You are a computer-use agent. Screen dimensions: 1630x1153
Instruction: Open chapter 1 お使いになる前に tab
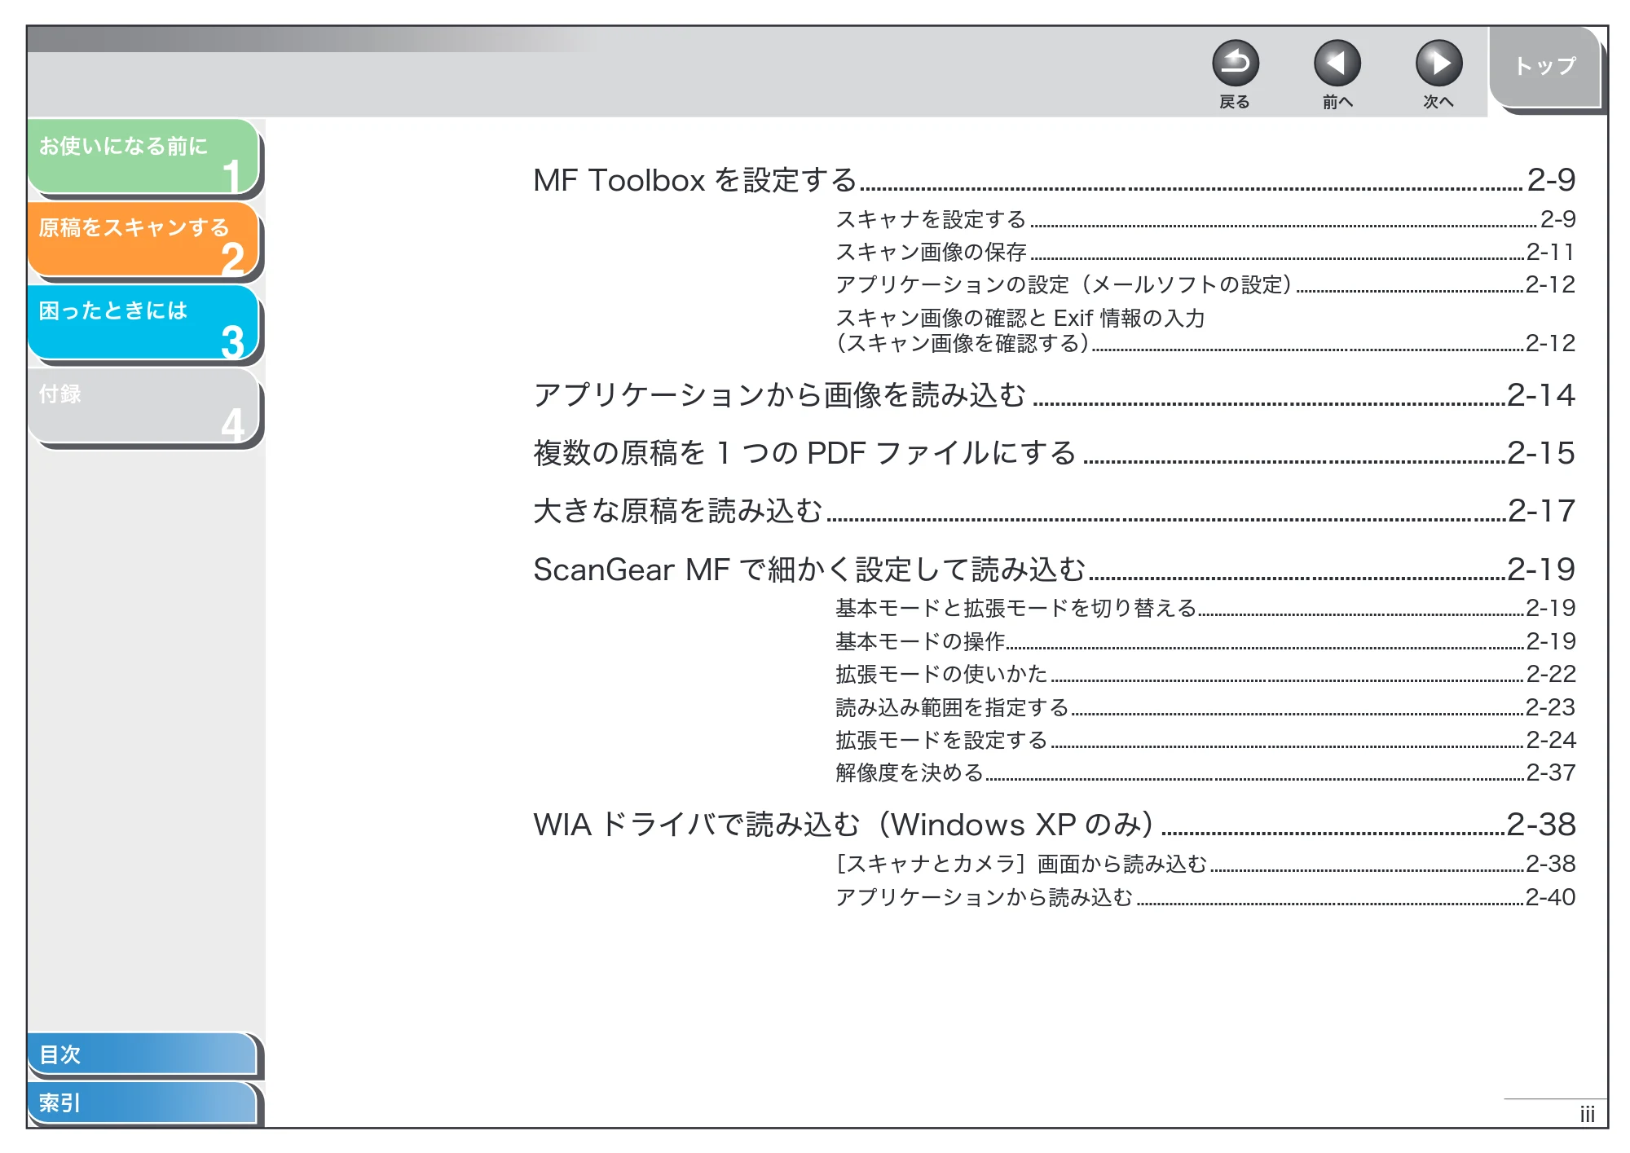click(143, 156)
